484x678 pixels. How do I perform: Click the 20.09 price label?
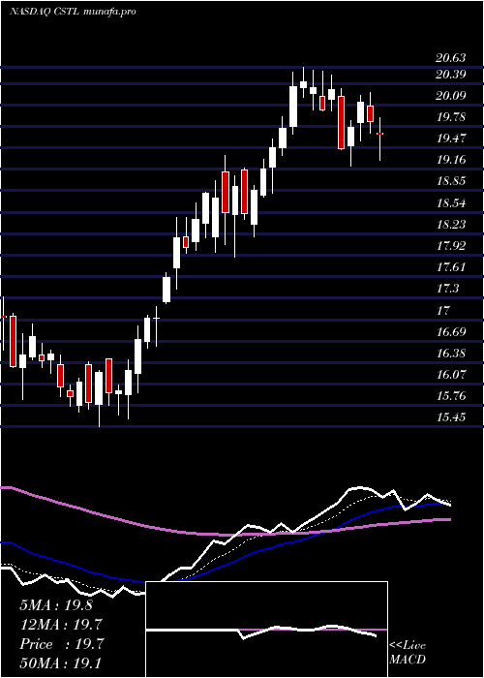pyautogui.click(x=451, y=96)
